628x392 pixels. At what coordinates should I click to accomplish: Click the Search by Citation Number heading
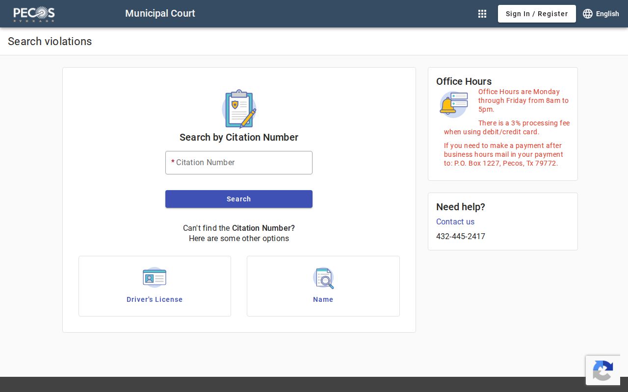(x=239, y=137)
